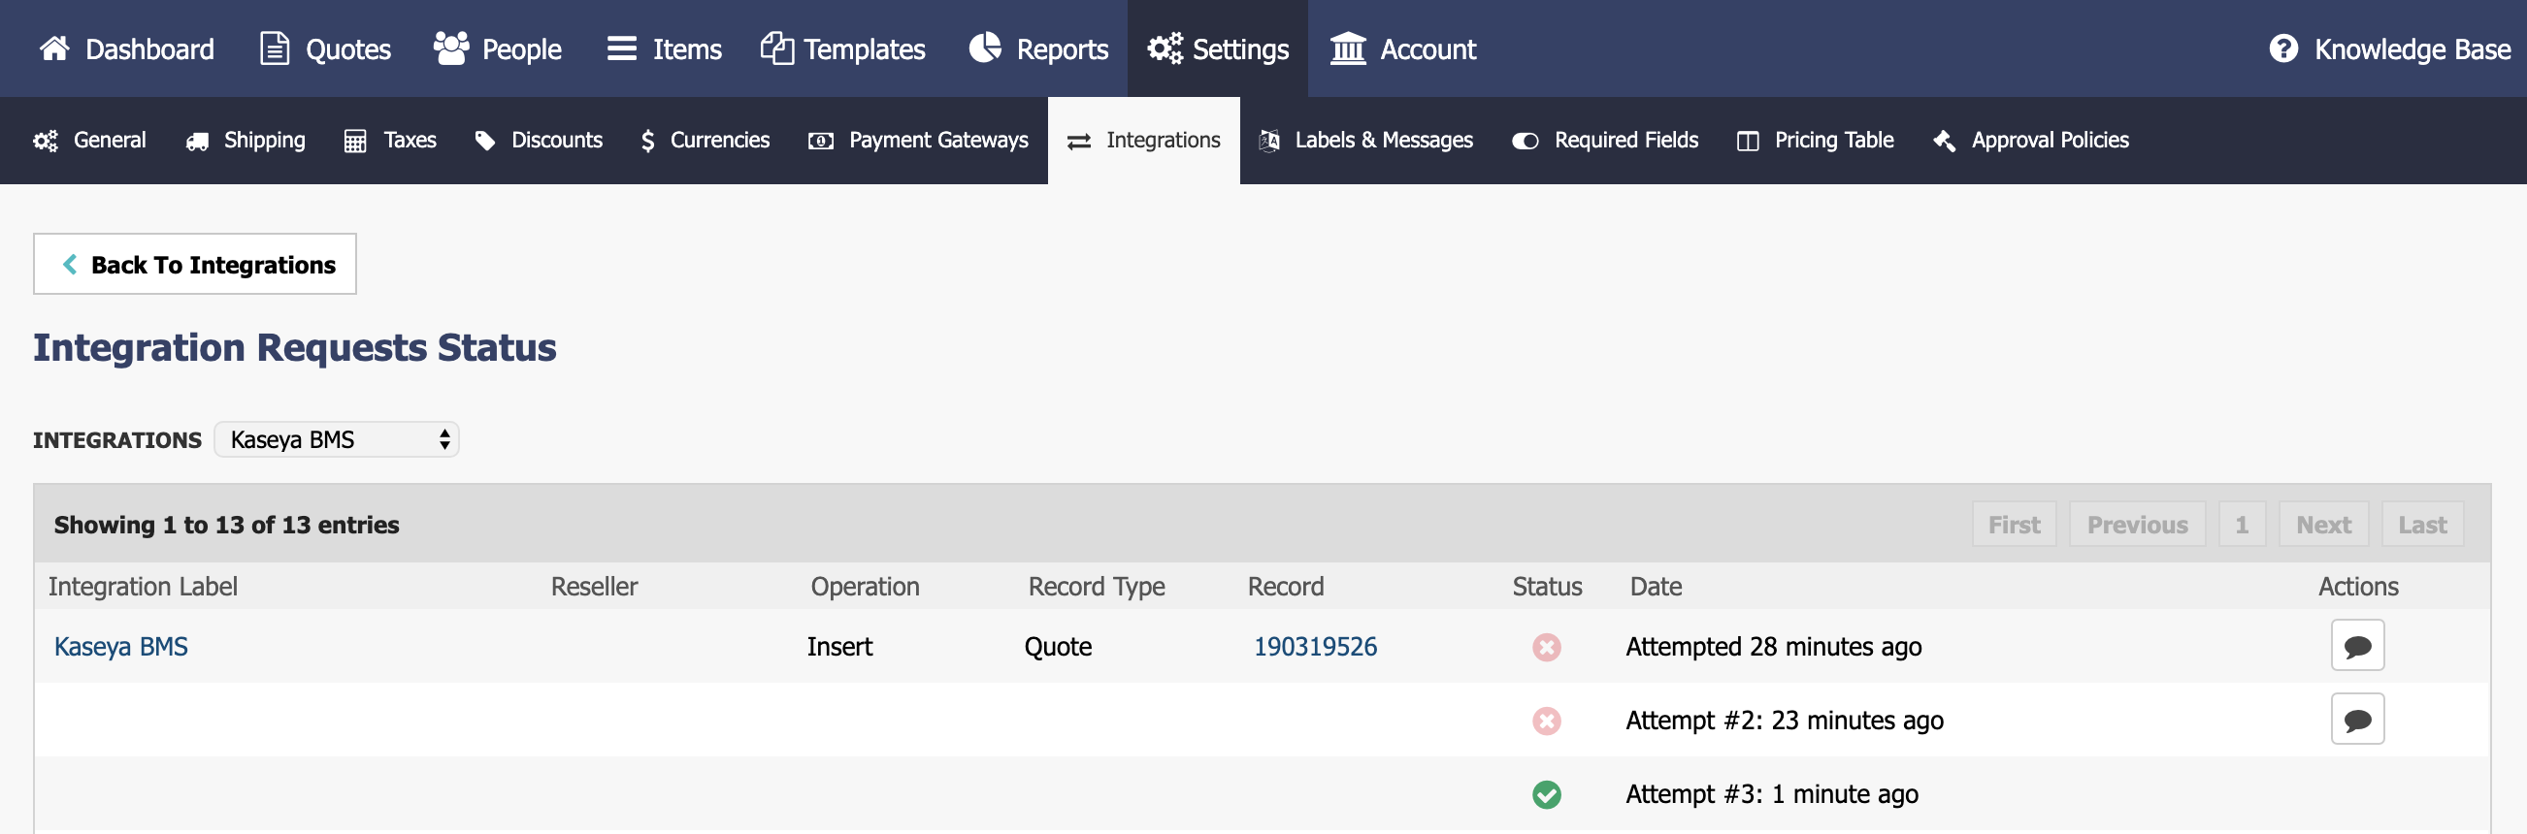Switch to Approval Policies tab
The height and width of the screenshot is (834, 2527).
click(x=2030, y=141)
